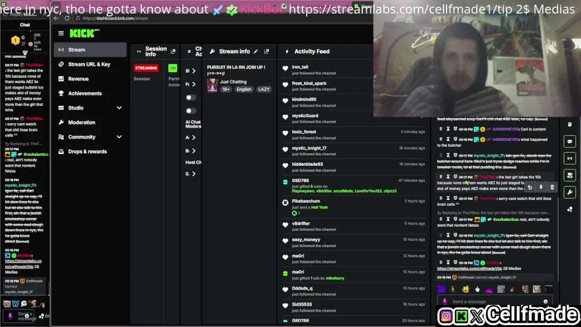Toggle the second chat actions switch
The image size is (581, 327).
pyautogui.click(x=190, y=111)
